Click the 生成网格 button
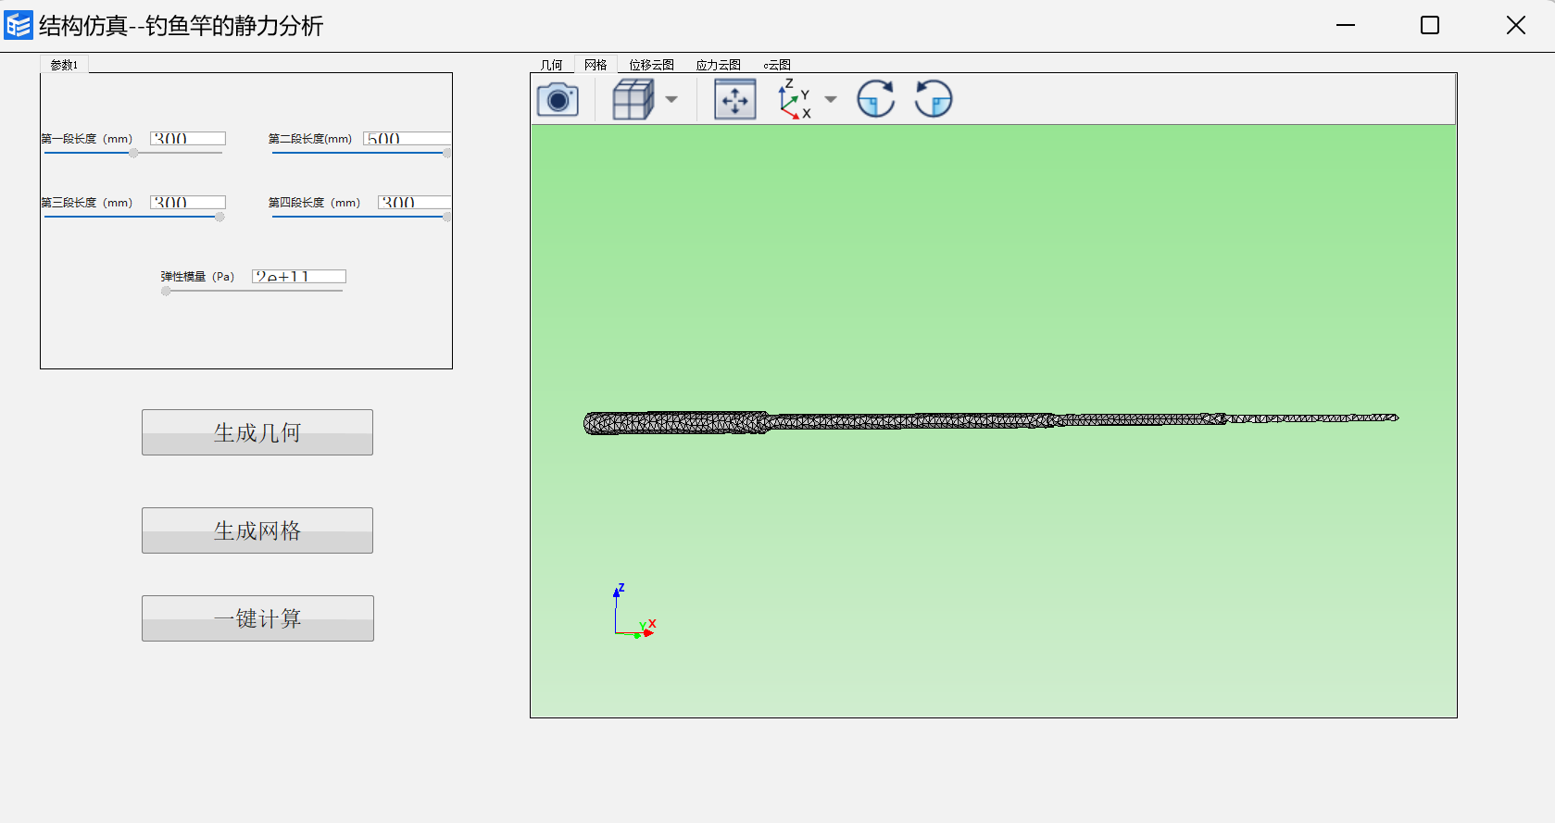The height and width of the screenshot is (823, 1555). tap(257, 530)
